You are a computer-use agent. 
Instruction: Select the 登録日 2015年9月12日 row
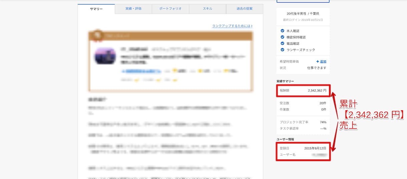(x=303, y=148)
